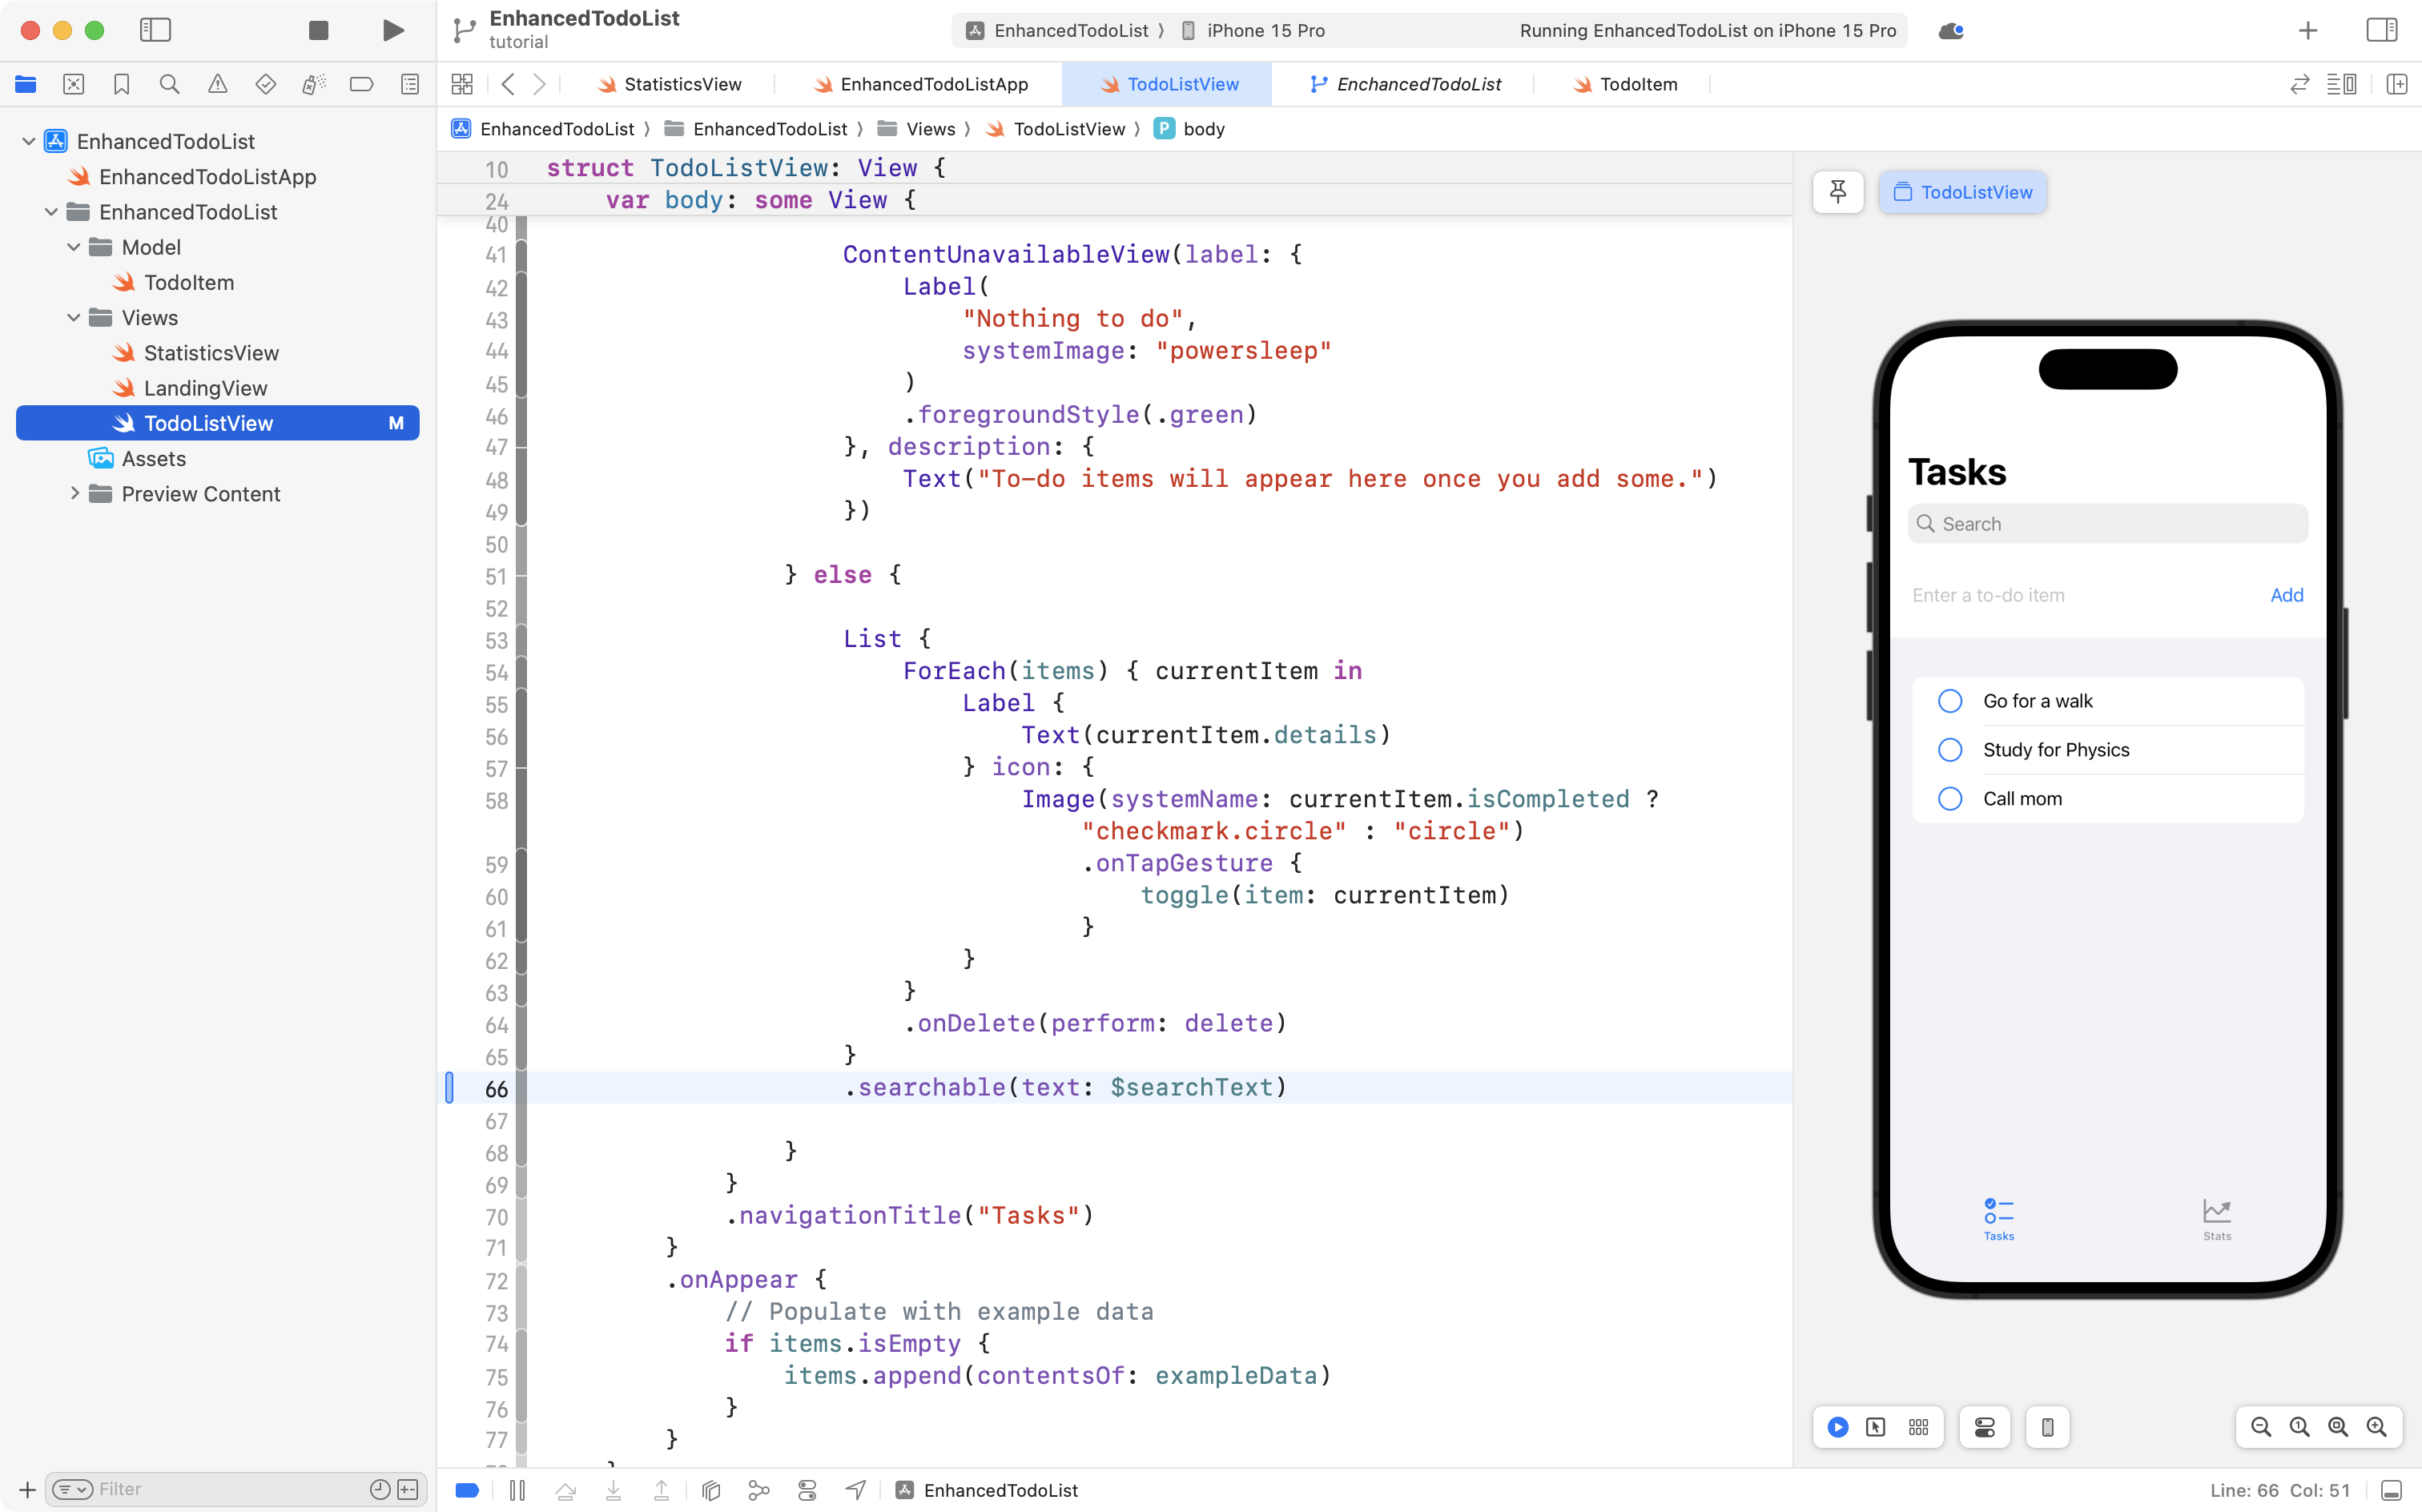Screen dimensions: 2422x1512
Task: Open device settings for the preview
Action: point(1984,1427)
